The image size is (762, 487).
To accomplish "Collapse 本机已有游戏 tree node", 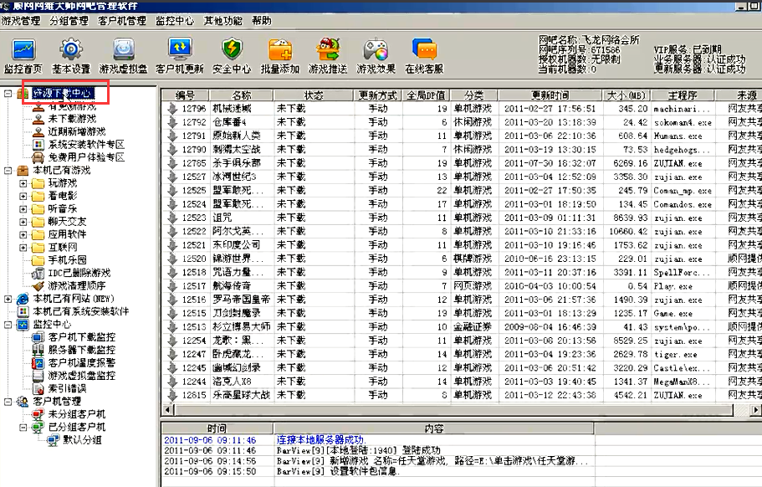I will 8,171.
